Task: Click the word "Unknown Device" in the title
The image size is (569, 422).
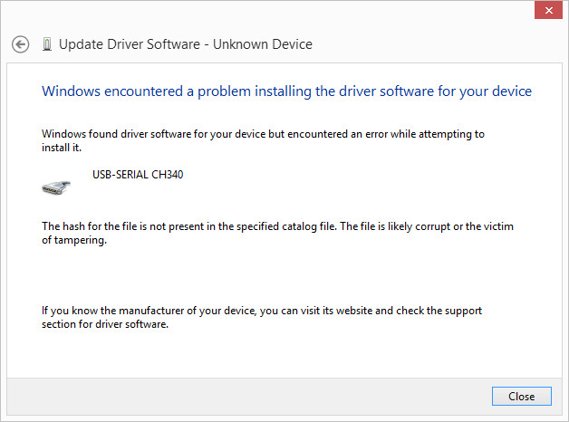Action: click(x=270, y=44)
